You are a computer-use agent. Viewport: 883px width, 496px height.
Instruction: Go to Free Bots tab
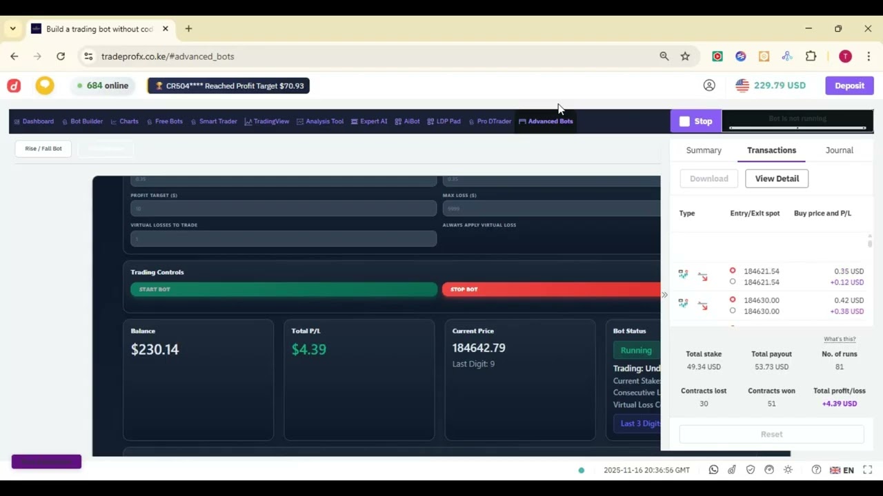pyautogui.click(x=165, y=121)
